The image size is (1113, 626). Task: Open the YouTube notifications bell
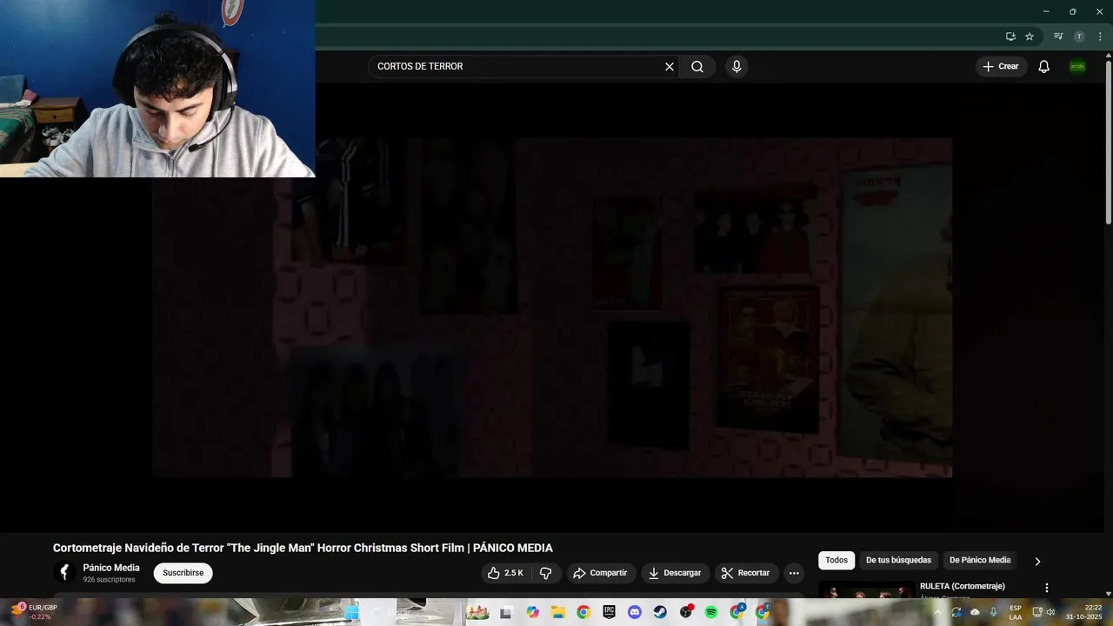click(1044, 67)
